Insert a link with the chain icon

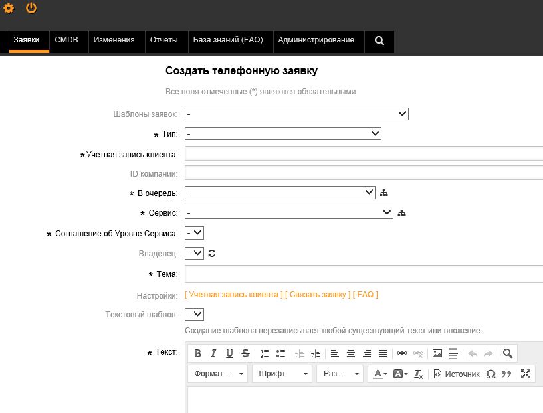click(401, 353)
